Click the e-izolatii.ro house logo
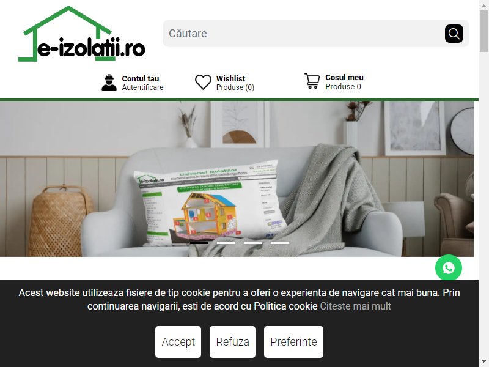The image size is (489, 367). (82, 34)
